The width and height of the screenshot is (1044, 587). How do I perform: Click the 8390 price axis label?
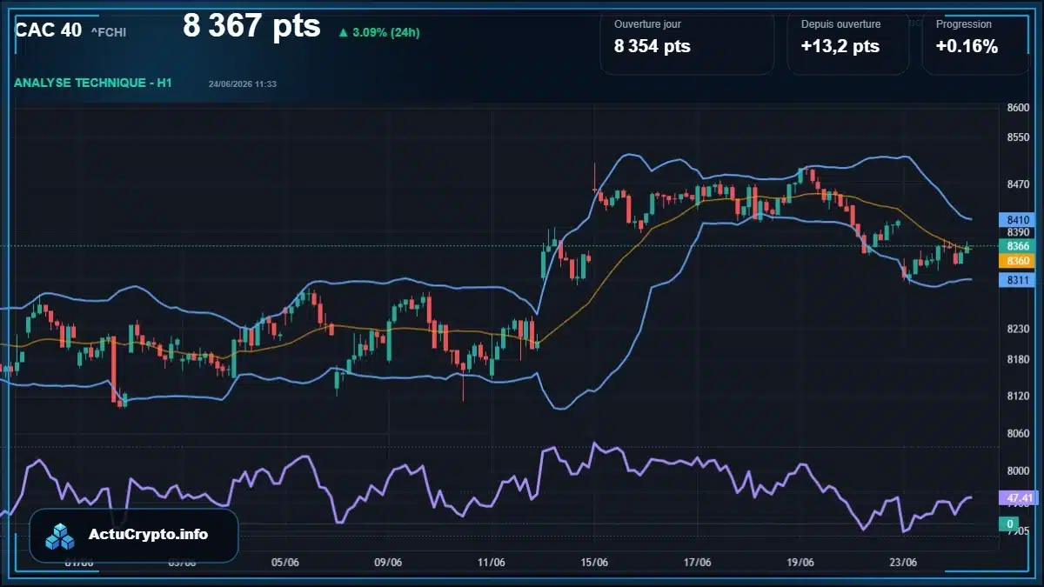click(x=1017, y=232)
